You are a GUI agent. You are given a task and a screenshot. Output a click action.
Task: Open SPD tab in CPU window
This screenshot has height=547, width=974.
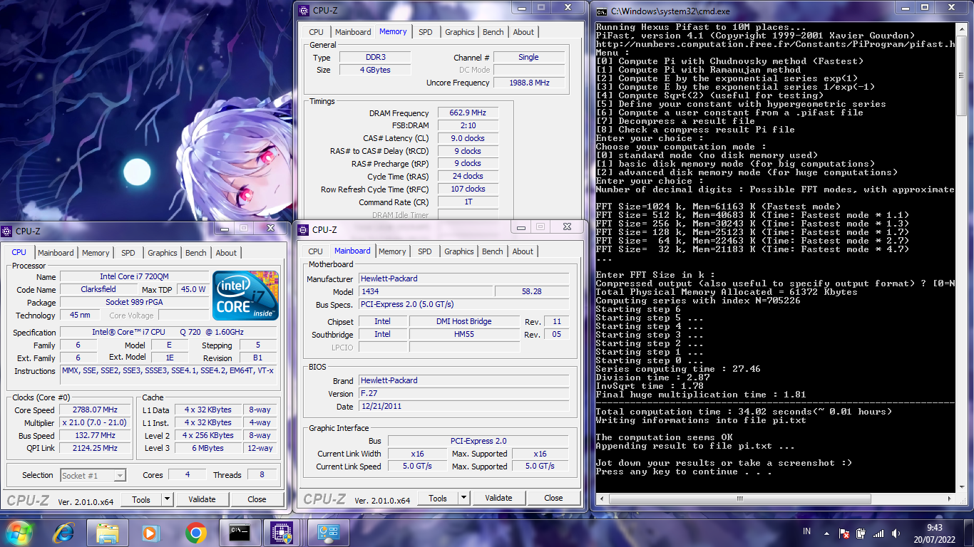click(x=128, y=253)
